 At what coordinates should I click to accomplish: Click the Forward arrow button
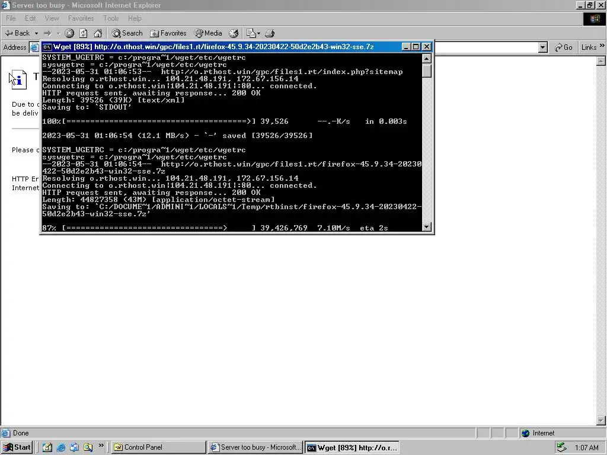47,33
